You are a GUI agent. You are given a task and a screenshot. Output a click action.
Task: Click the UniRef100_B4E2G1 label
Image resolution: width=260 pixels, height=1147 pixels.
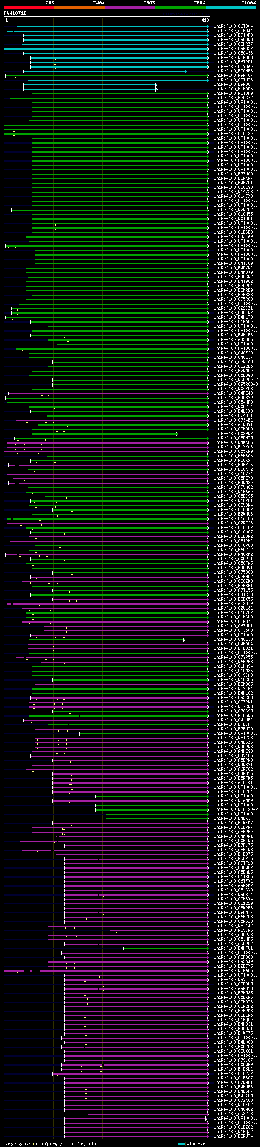233,183
